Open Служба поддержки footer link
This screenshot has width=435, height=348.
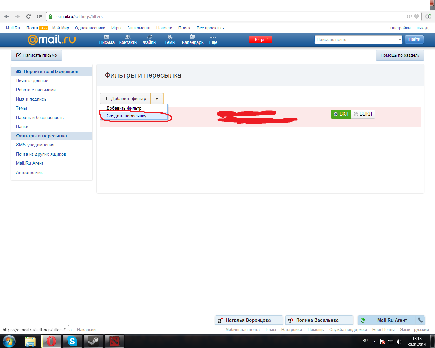(x=348, y=330)
